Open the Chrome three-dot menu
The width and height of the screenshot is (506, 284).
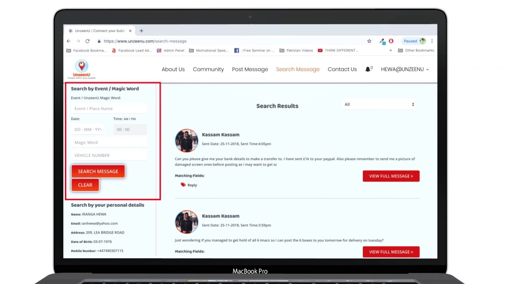(432, 41)
